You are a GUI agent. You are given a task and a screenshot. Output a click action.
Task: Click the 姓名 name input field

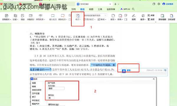click(x=56, y=88)
